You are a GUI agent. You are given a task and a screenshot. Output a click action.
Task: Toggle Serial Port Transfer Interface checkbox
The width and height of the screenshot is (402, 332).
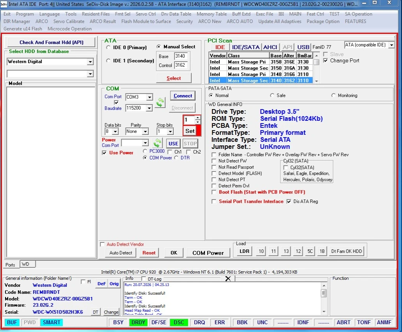(x=214, y=201)
